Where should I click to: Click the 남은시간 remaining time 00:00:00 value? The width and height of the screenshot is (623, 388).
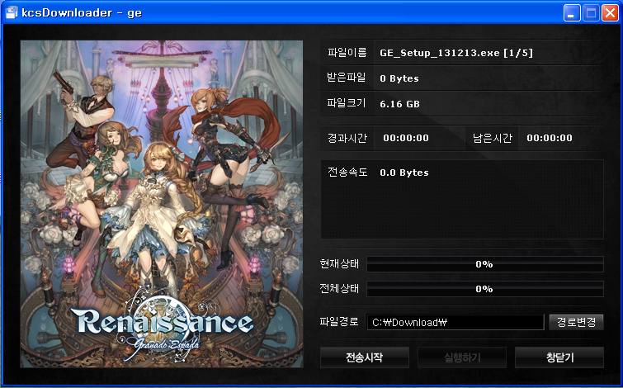click(550, 138)
